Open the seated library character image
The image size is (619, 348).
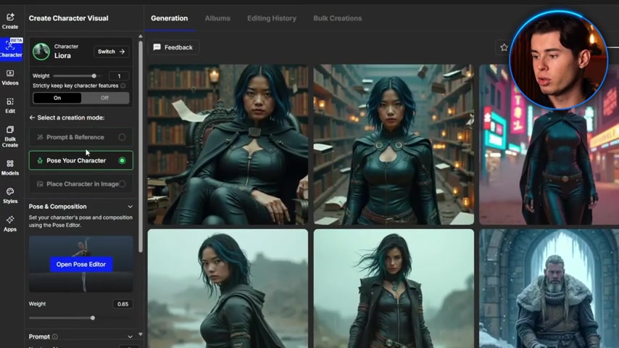(x=228, y=144)
